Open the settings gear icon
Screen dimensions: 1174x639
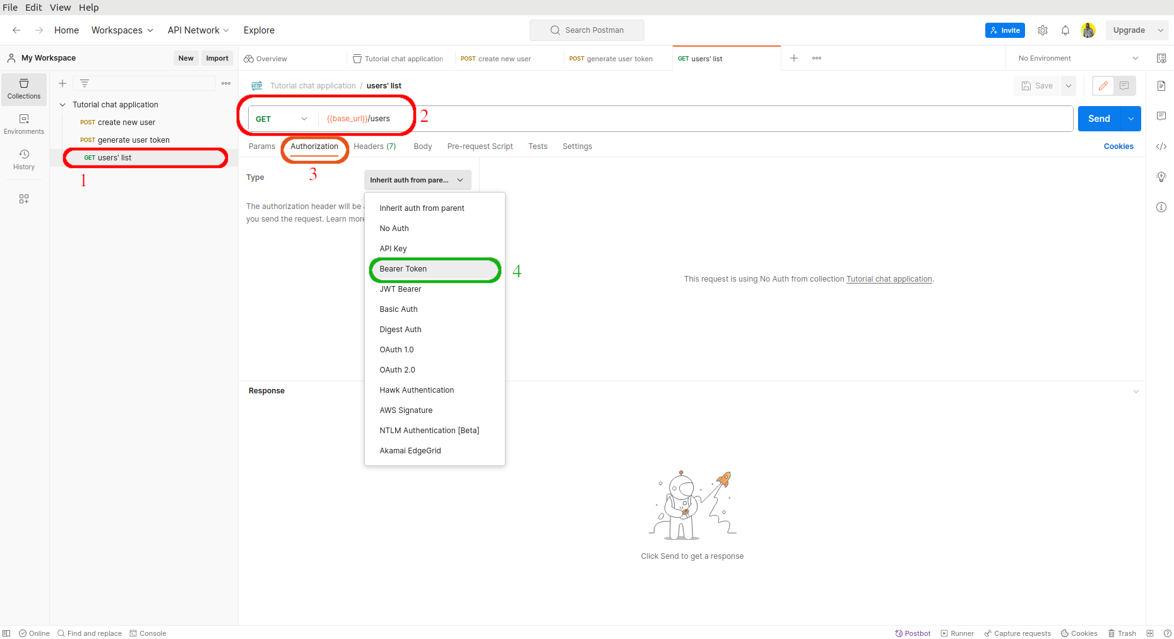click(1043, 30)
